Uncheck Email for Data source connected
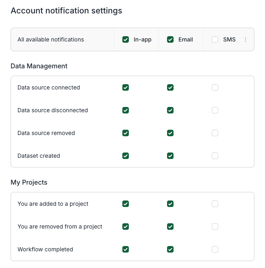265x268 pixels. [170, 87]
